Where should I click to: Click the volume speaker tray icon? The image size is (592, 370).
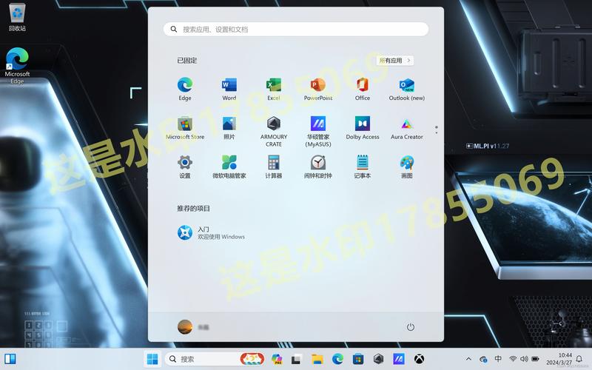[x=524, y=359]
